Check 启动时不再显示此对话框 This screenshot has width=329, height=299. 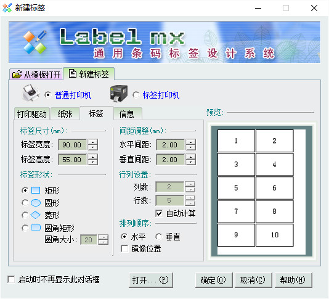pyautogui.click(x=11, y=279)
